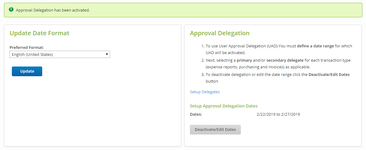
Task: Click the bold 'Deactivate/Edit Dates' text in step 3
Action: (x=329, y=74)
